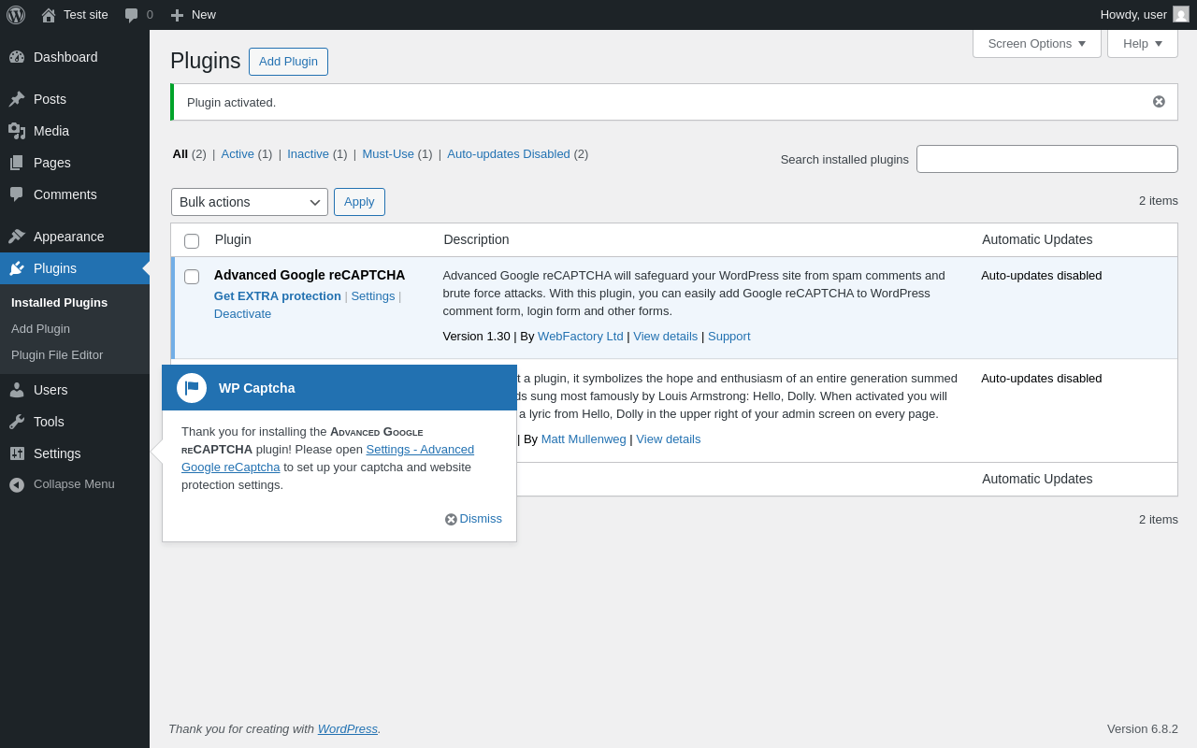The width and height of the screenshot is (1197, 748).
Task: Check the Advanced Google reCAPTCHA plugin checkbox
Action: coord(192,277)
